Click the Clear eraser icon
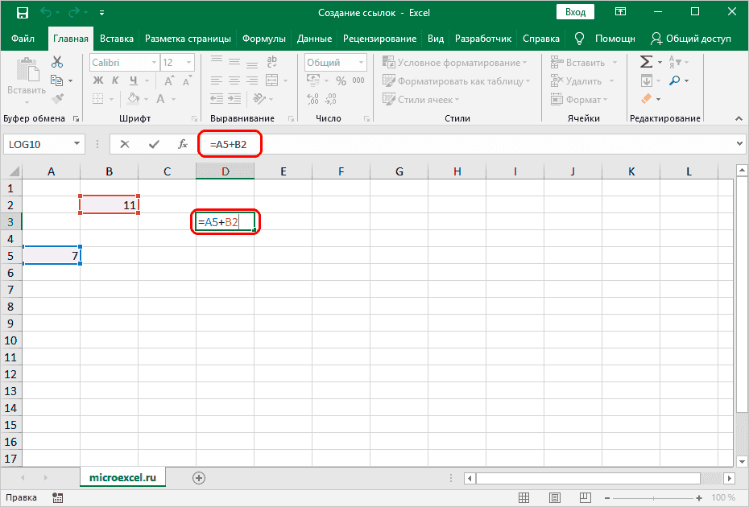 point(646,99)
